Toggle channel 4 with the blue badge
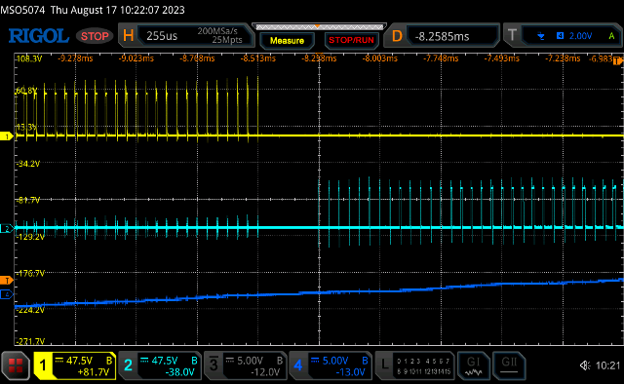Viewport: 624px width, 384px height. click(298, 365)
